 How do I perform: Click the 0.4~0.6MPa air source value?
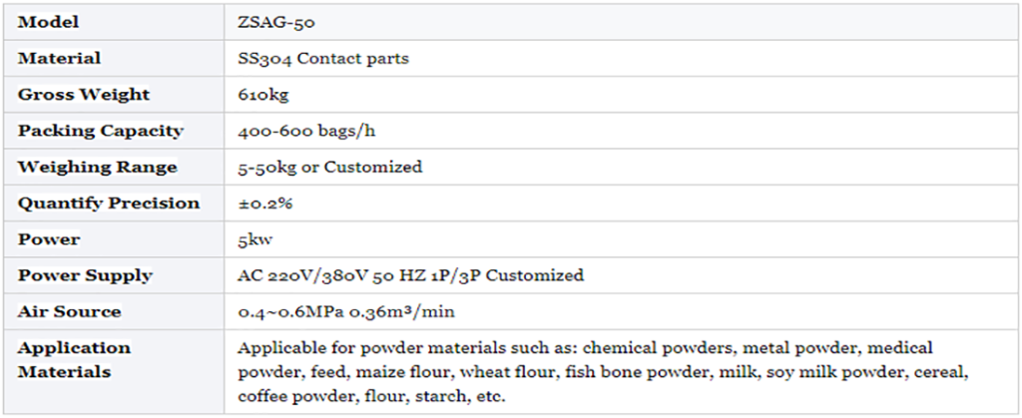click(346, 311)
